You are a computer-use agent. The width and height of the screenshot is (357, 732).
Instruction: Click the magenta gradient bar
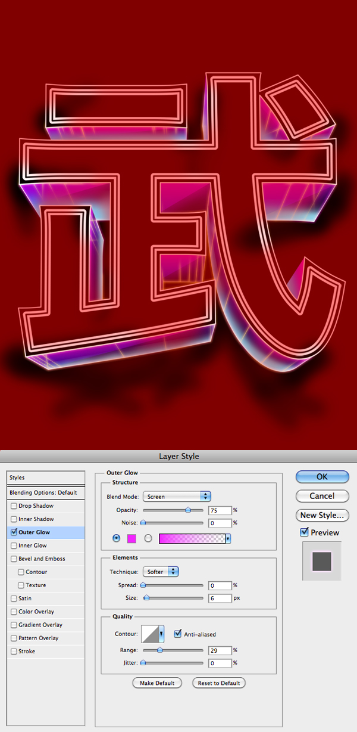pyautogui.click(x=192, y=538)
